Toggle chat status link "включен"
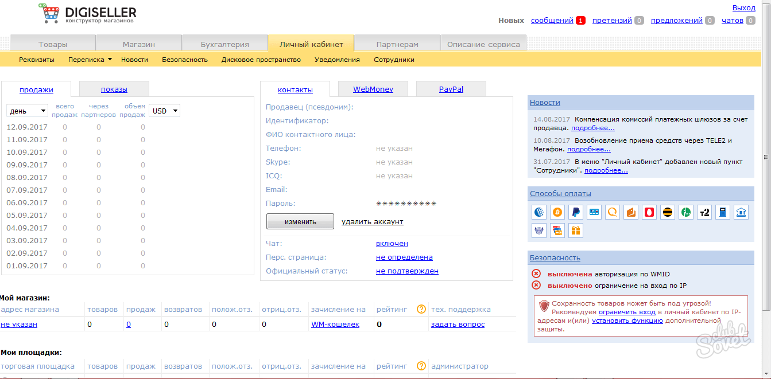The height and width of the screenshot is (379, 771). [392, 244]
